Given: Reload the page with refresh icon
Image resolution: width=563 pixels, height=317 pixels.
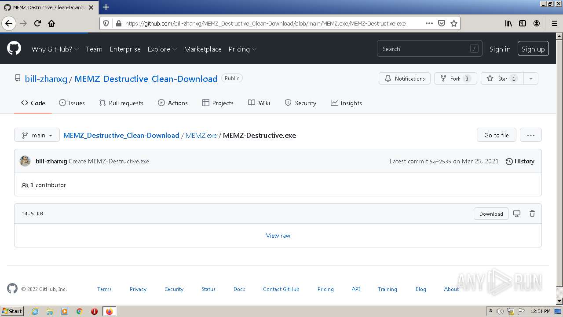Looking at the screenshot, I should (x=37, y=23).
